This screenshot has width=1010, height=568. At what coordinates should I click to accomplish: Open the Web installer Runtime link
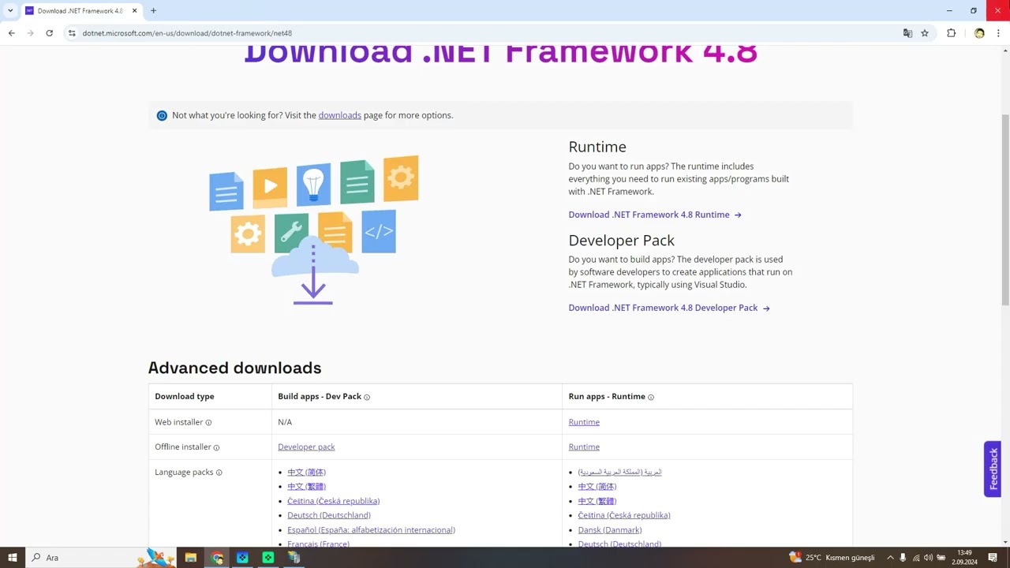584,422
